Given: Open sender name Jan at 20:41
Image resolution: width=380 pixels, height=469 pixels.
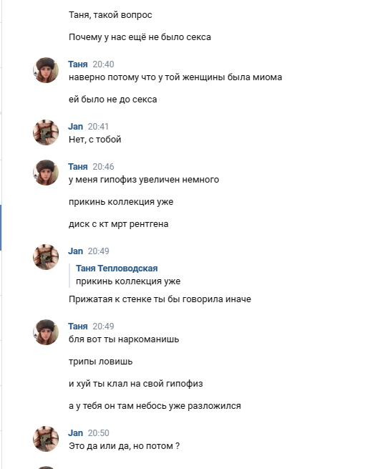Looking at the screenshot, I should 75,127.
